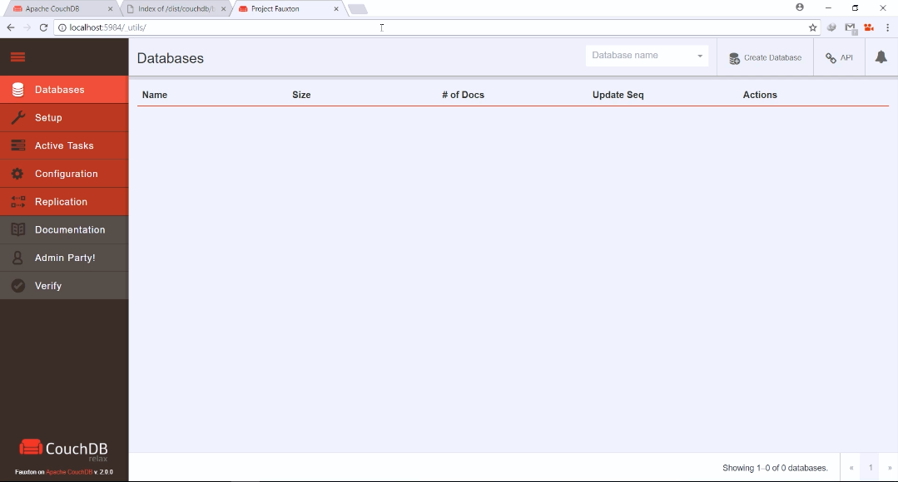Screen dimensions: 898x482
Task: Open the Database name dropdown
Action: tap(700, 55)
